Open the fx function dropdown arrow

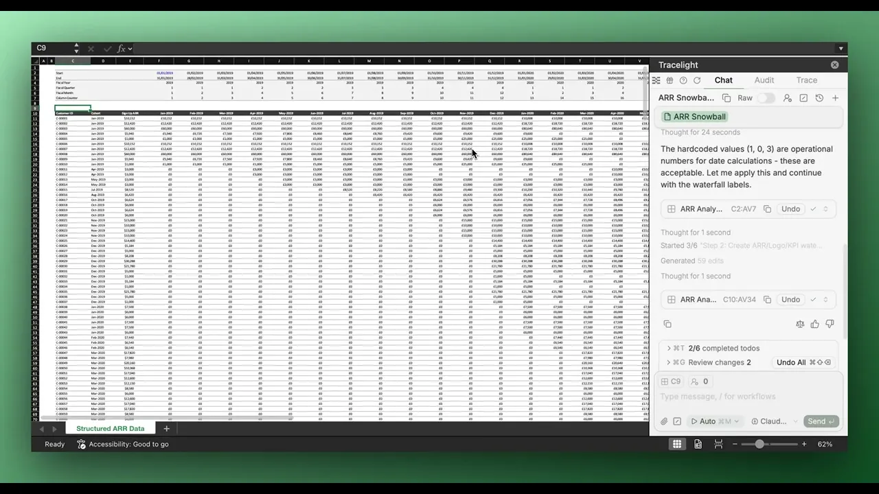click(x=130, y=49)
